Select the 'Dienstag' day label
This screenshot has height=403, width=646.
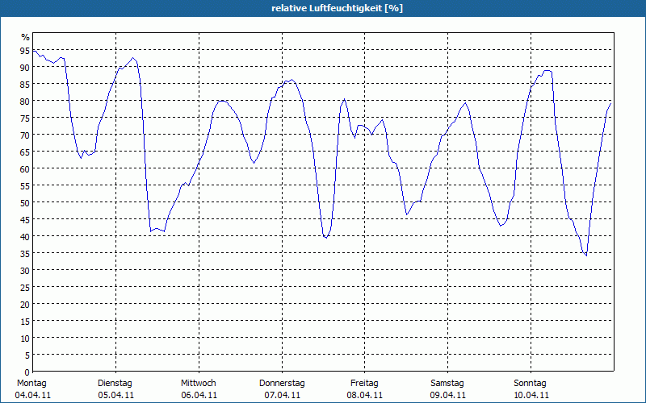(115, 383)
